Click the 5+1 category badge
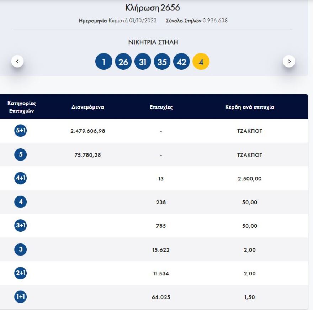The width and height of the screenshot is (313, 310). tap(21, 131)
